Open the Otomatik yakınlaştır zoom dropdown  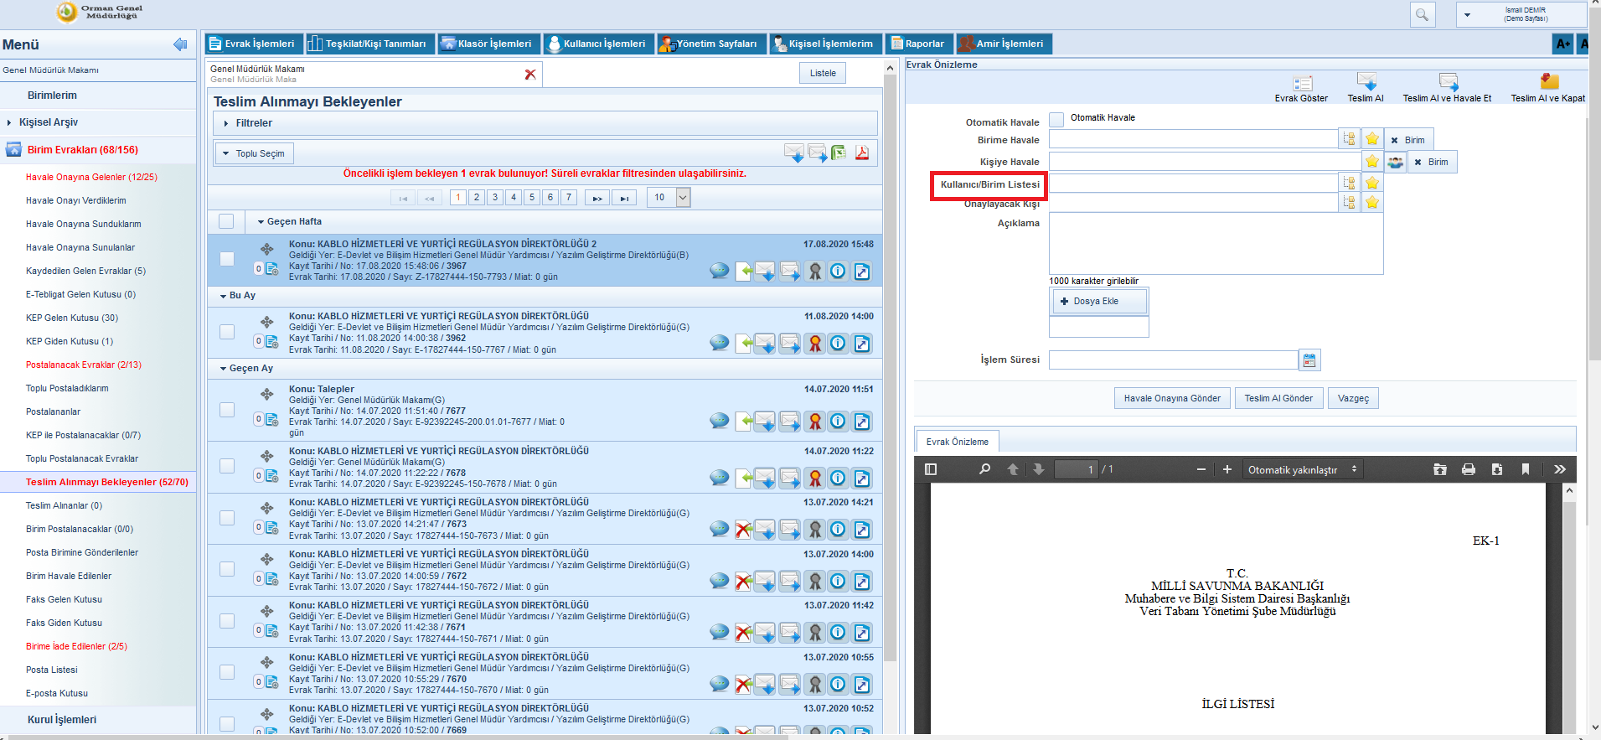coord(1302,470)
